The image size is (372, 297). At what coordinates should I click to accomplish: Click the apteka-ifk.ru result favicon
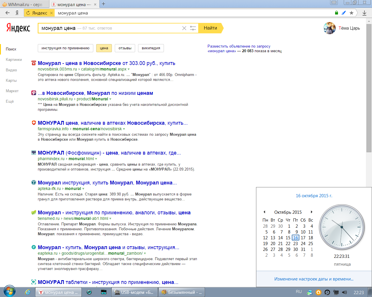[34, 182]
